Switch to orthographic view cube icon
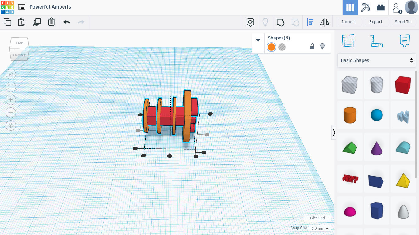419x235 pixels. coord(11,125)
